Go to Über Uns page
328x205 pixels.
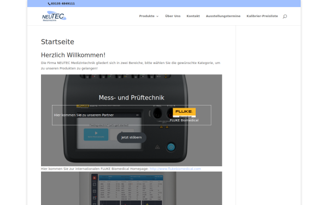tap(173, 16)
